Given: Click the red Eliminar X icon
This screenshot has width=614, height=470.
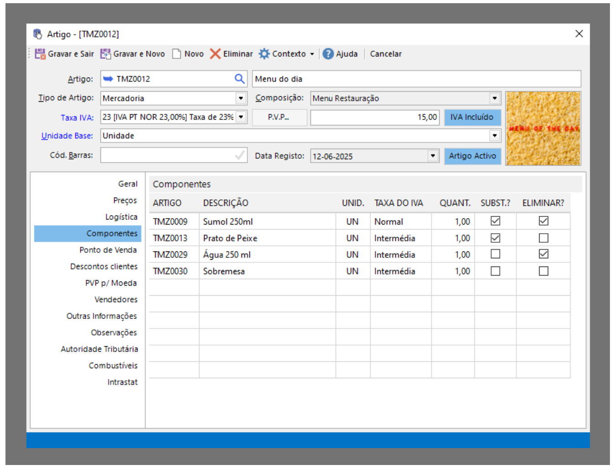Looking at the screenshot, I should (215, 54).
